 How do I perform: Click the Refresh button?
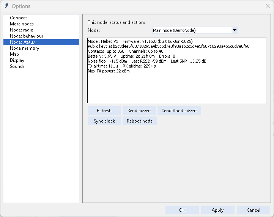104,111
